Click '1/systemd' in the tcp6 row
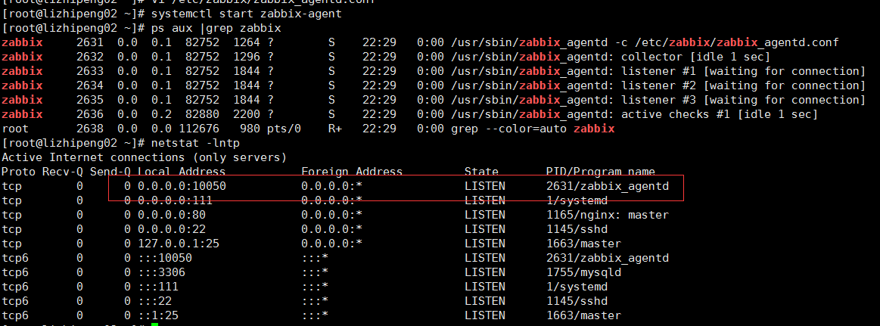This screenshot has width=880, height=326. [x=577, y=287]
